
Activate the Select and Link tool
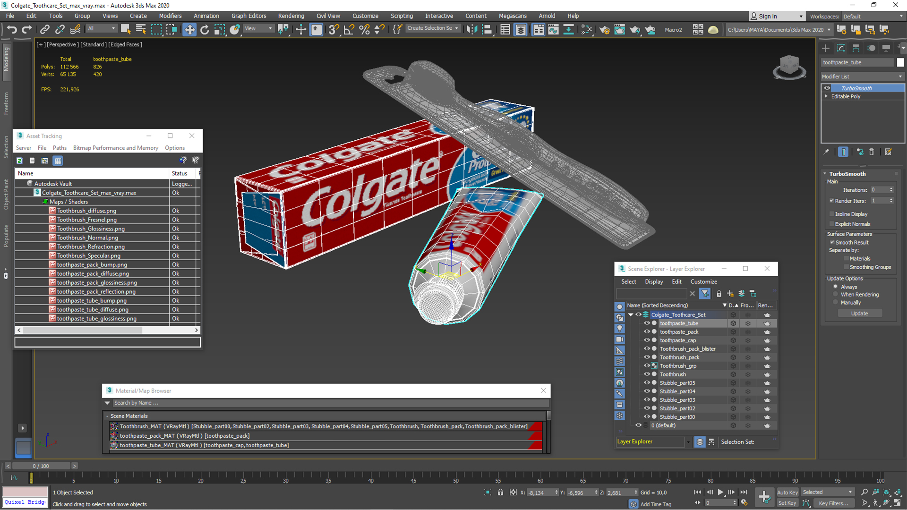click(44, 30)
